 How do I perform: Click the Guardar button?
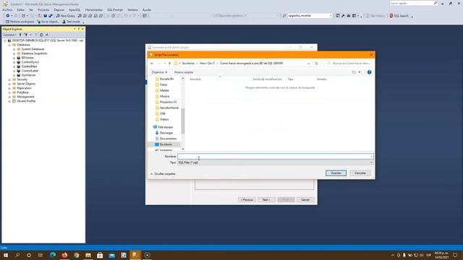click(336, 173)
